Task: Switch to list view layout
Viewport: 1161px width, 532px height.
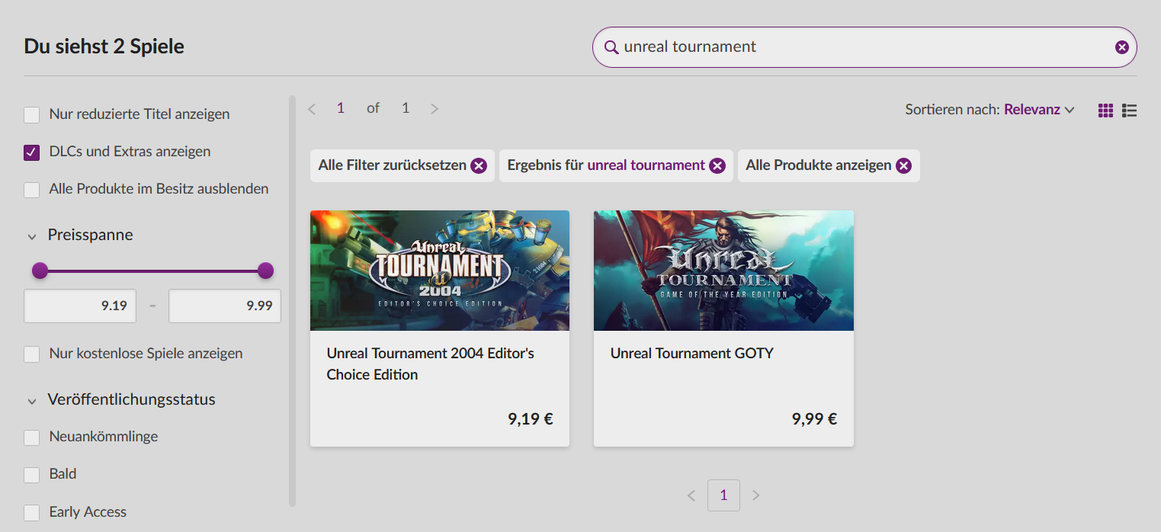Action: pos(1129,110)
